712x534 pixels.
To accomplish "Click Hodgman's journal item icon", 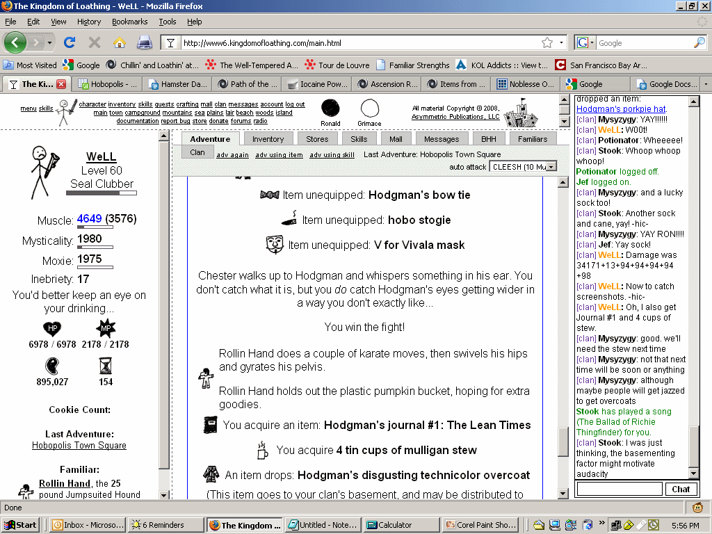I will (x=211, y=425).
